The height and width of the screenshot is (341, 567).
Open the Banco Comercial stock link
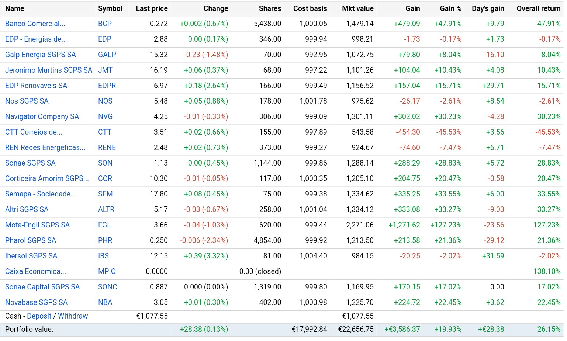(x=35, y=24)
